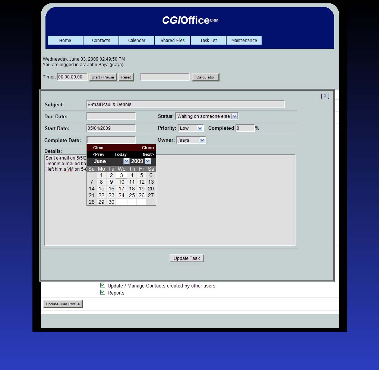
Task: Open the Task List tab
Action: tap(208, 40)
